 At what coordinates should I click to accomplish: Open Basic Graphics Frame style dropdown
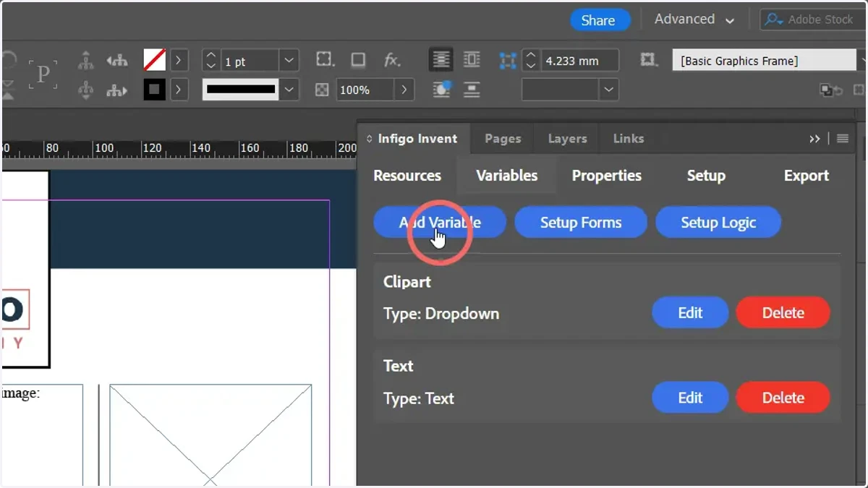(x=861, y=61)
